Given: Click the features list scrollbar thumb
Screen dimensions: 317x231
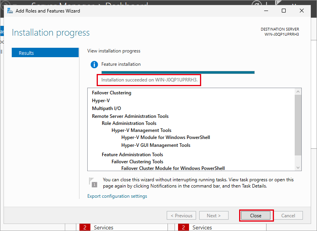Looking at the screenshot, I should [x=298, y=125].
